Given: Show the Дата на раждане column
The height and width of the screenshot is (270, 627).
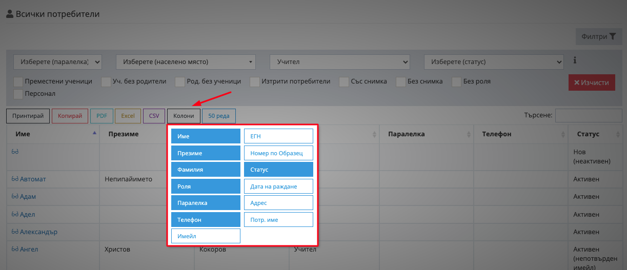Looking at the screenshot, I should (x=278, y=186).
